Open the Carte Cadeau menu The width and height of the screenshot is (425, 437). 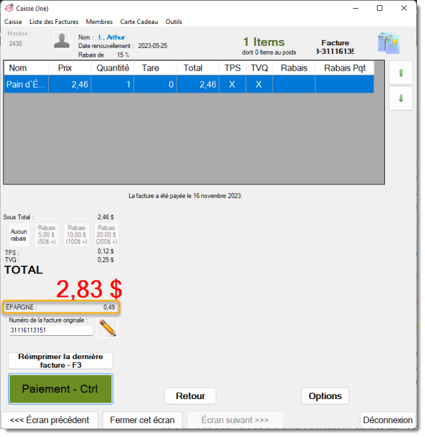(x=139, y=22)
